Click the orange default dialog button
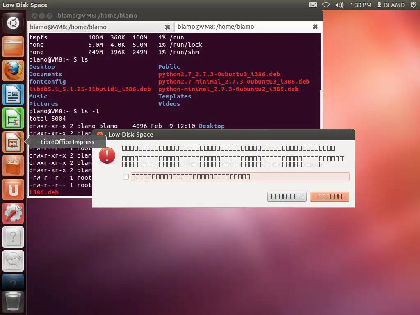This screenshot has width=420, height=315. pyautogui.click(x=329, y=196)
